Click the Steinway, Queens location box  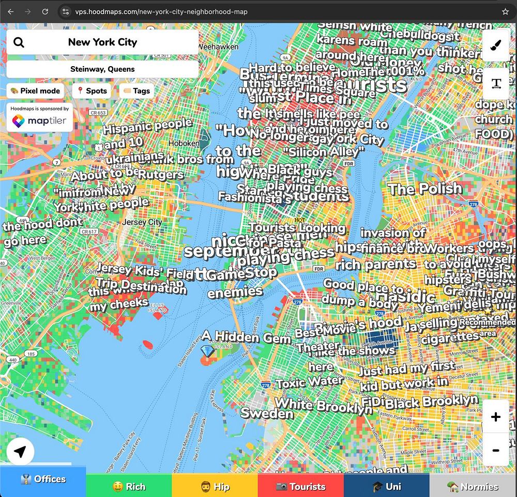tap(102, 69)
